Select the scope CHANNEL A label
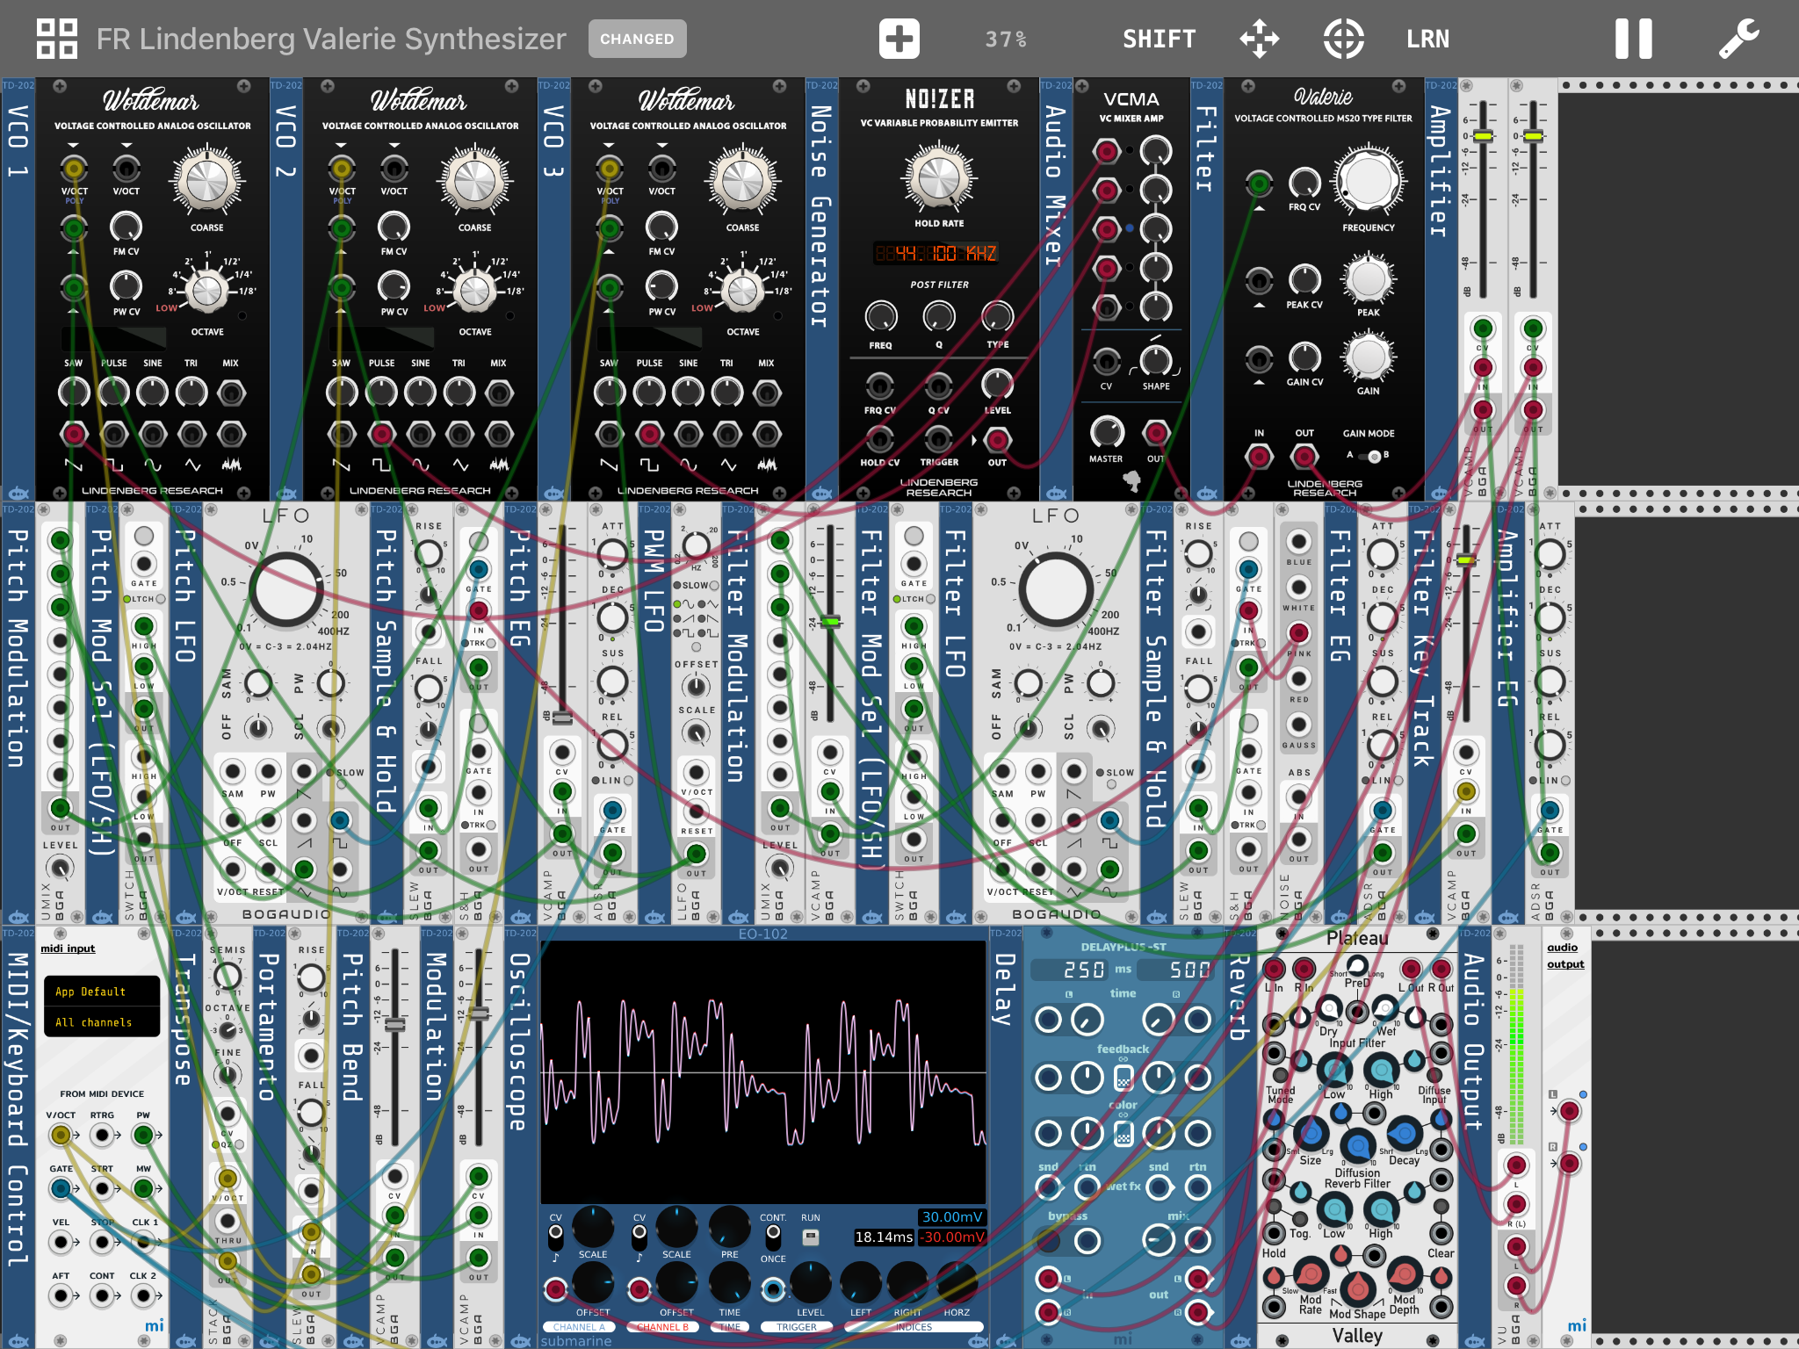 [579, 1327]
